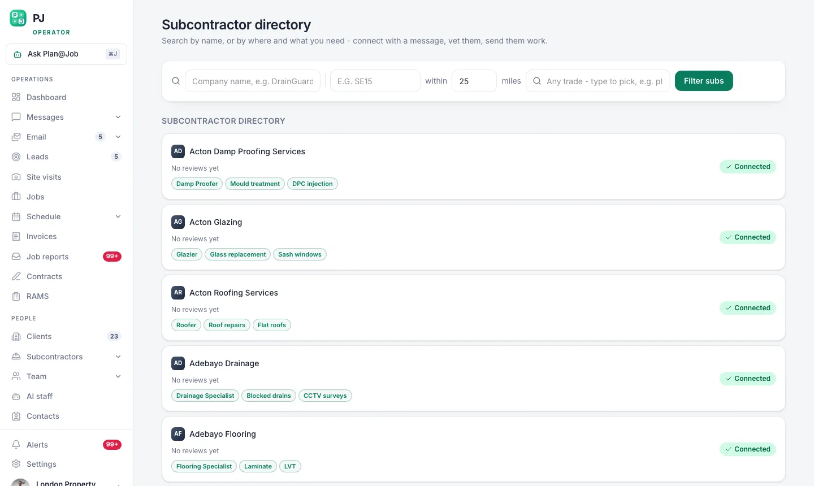Click the Flat roofs tag
The height and width of the screenshot is (486, 814).
click(x=272, y=325)
